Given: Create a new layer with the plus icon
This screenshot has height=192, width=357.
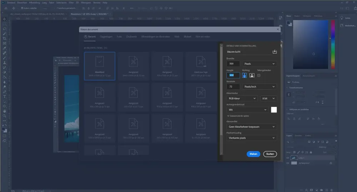Looking at the screenshot, I should pyautogui.click(x=327, y=190).
